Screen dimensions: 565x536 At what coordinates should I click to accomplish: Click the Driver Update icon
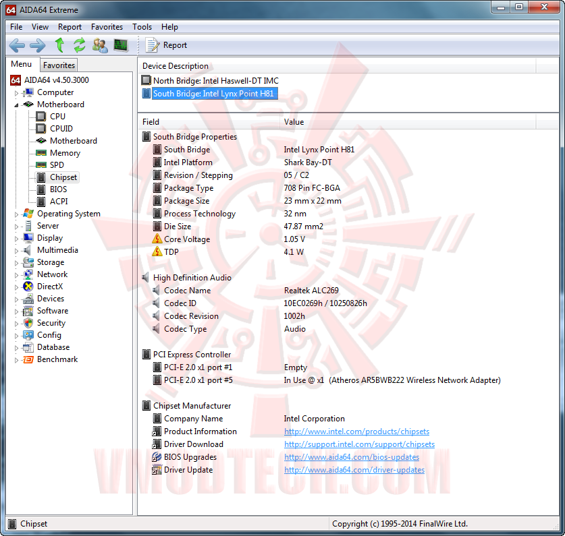point(157,470)
